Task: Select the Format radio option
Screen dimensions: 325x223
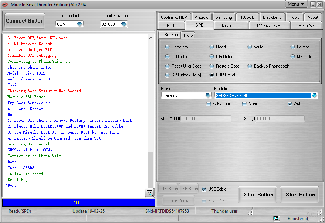Action: tap(292, 47)
